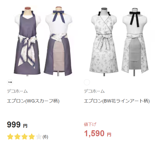Select the white color swatch

pos(87,82)
